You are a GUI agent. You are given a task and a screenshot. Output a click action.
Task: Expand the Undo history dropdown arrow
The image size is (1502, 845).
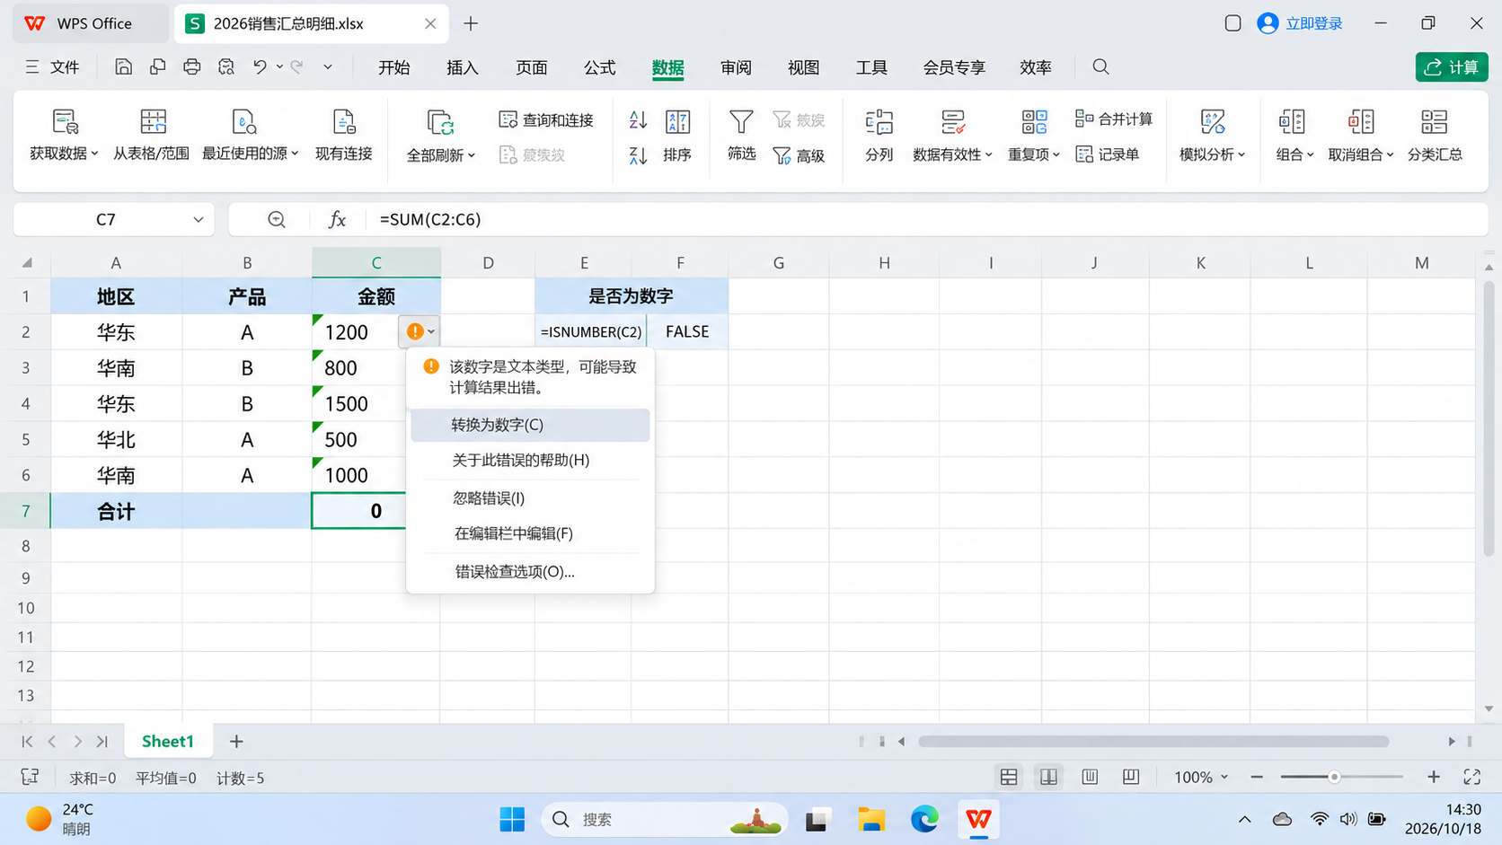279,66
